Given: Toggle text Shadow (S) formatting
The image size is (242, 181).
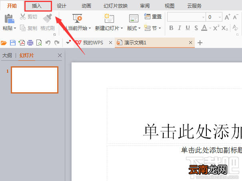Looking at the screenshot, I should coord(196,28).
